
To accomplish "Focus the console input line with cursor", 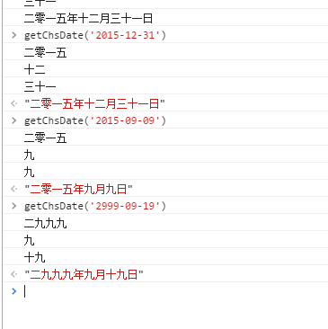I will [165, 291].
